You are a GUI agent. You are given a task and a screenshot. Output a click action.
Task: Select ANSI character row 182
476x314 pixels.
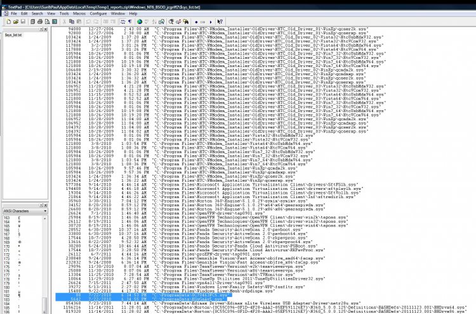pyautogui.click(x=22, y=296)
